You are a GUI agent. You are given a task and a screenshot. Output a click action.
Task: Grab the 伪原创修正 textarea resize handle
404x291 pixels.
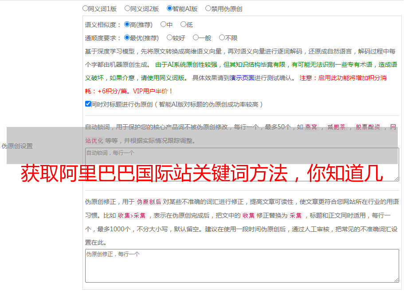tap(396, 280)
